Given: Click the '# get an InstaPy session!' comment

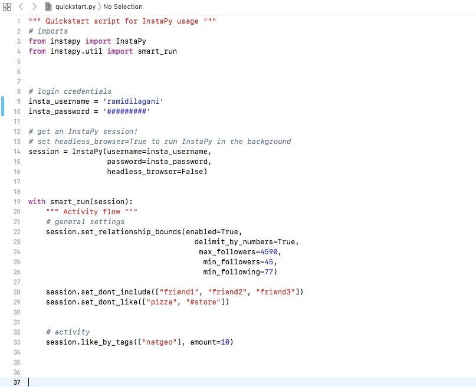Looking at the screenshot, I should click(x=83, y=132).
